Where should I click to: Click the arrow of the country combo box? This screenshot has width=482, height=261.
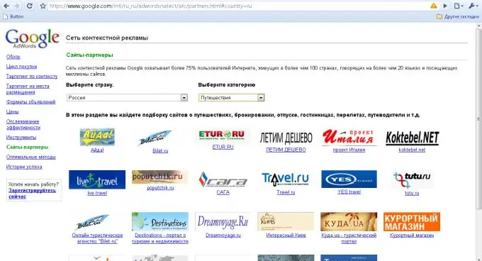click(184, 98)
